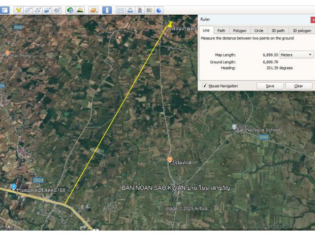This screenshot has width=315, height=236.
Task: Show historical imagery clock icon
Action: click(70, 10)
